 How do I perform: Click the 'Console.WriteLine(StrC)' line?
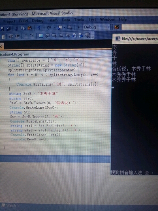coord(34,108)
